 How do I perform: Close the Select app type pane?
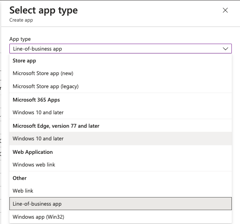(225, 11)
